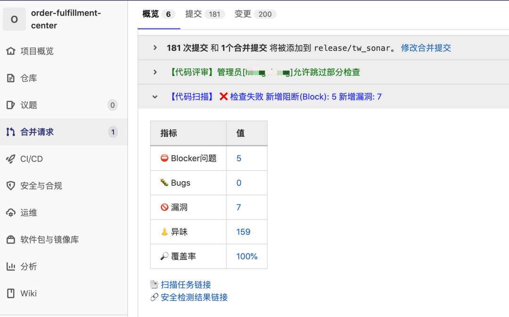Click the 值 column header

tap(240, 133)
